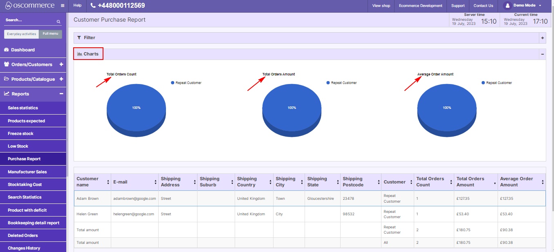Expand Products/Catalogue menu plus sign

(x=61, y=79)
